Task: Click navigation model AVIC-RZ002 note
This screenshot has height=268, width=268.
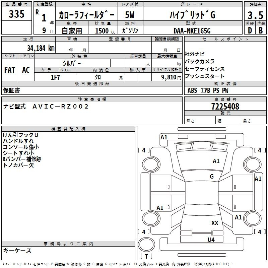Action: click(x=46, y=107)
